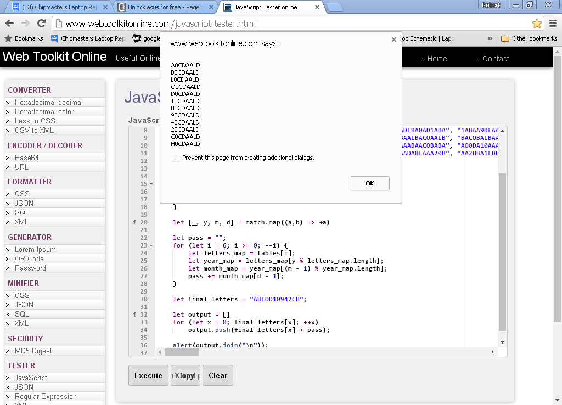The height and width of the screenshot is (405, 562).
Task: Open the Other bookmarks folder
Action: pyautogui.click(x=529, y=38)
